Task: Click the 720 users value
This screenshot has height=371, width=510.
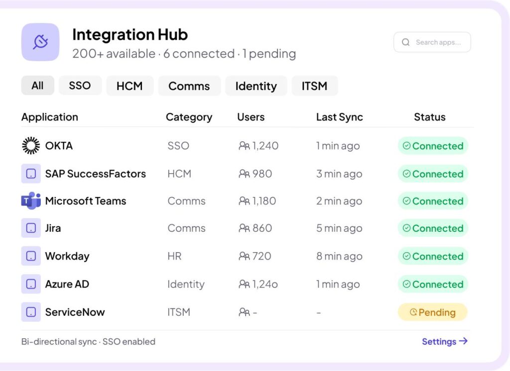Action: (262, 256)
